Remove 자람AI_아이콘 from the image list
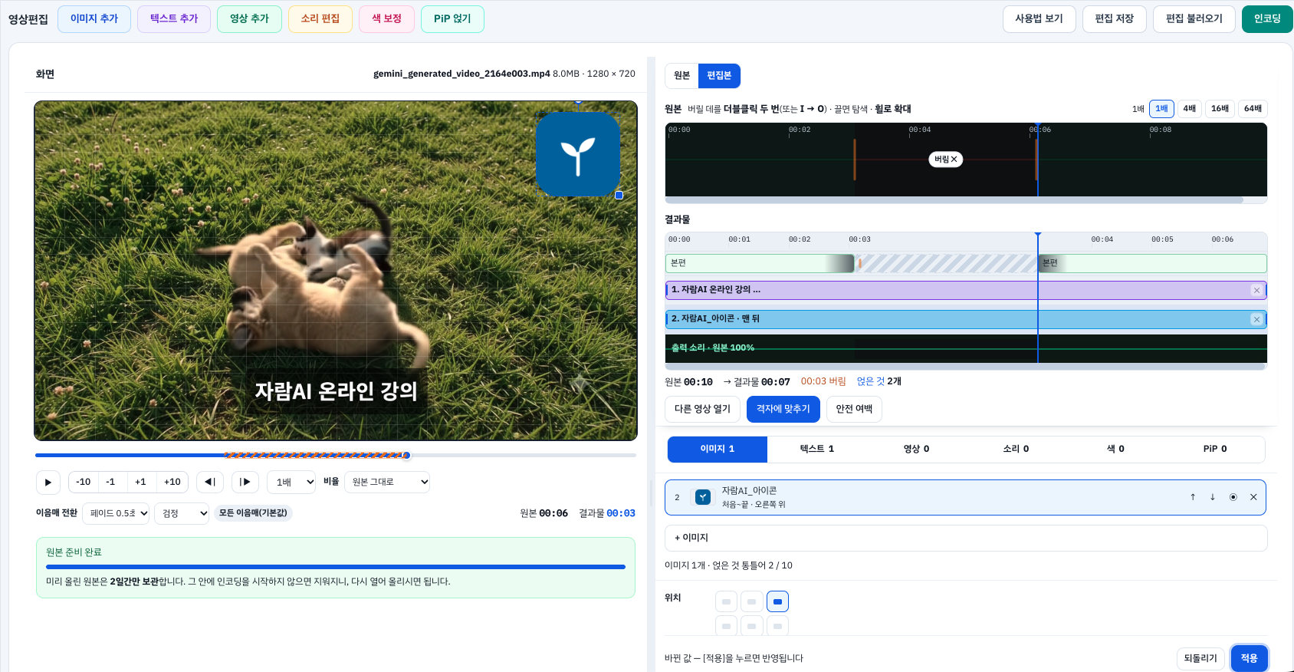Viewport: 1294px width, 672px height. tap(1253, 497)
